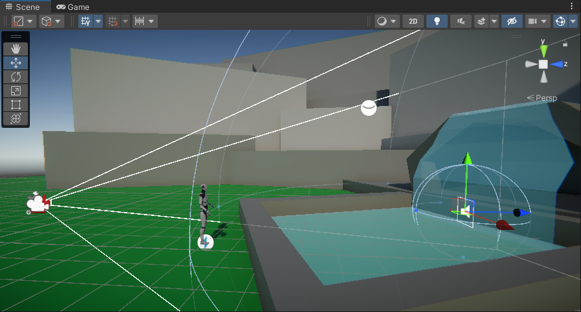
Task: Select the Rotate tool
Action: click(x=16, y=77)
